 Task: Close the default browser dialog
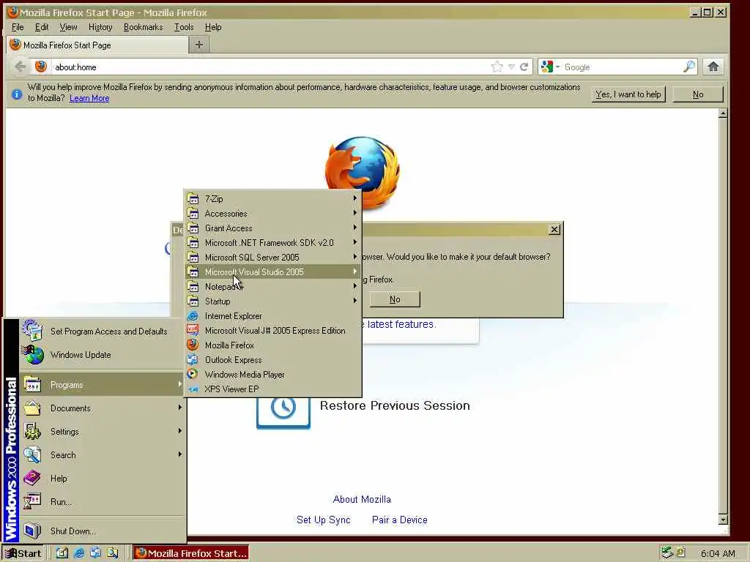tap(554, 229)
